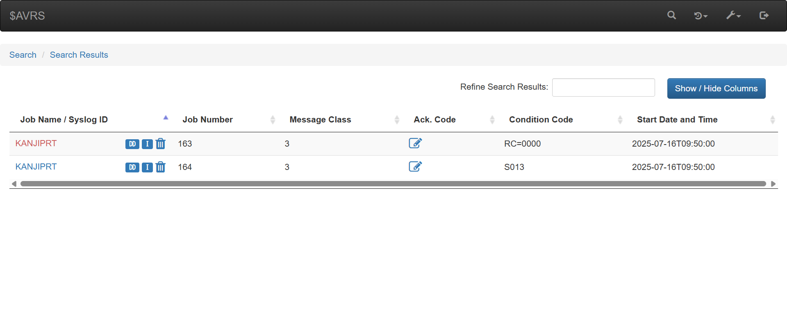Click the logout icon in navbar
The image size is (787, 335).
point(764,16)
